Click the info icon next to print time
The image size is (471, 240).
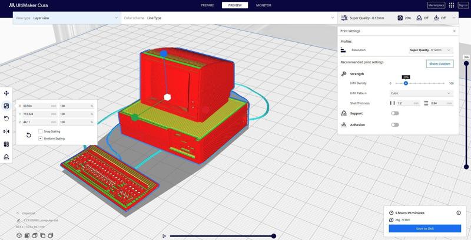point(459,213)
